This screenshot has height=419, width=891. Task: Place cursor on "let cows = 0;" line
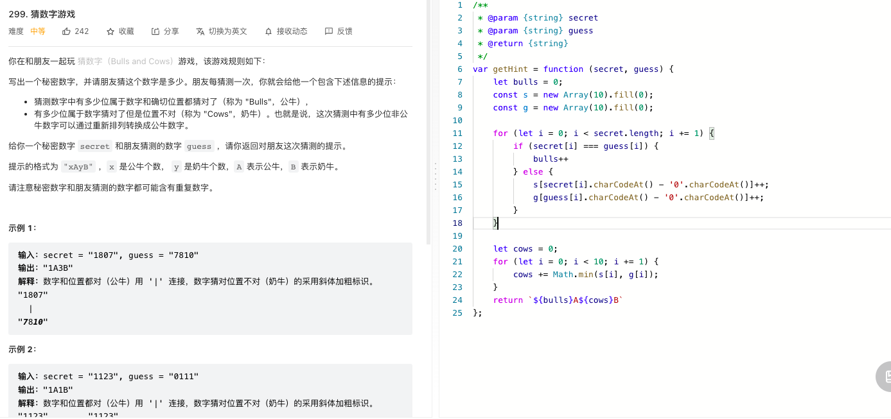coord(525,249)
